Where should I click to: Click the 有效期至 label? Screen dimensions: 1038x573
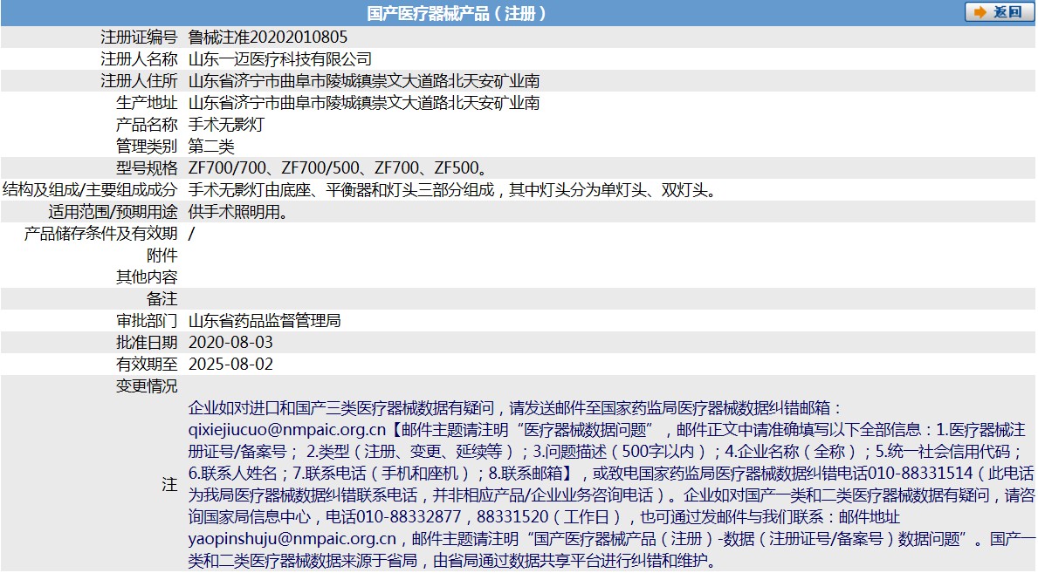pyautogui.click(x=147, y=365)
